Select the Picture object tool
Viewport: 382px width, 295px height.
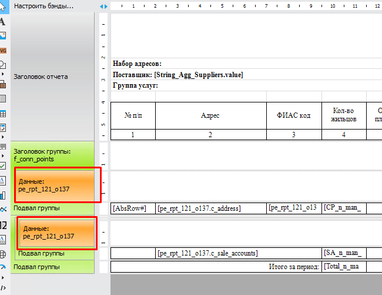[x=3, y=35]
